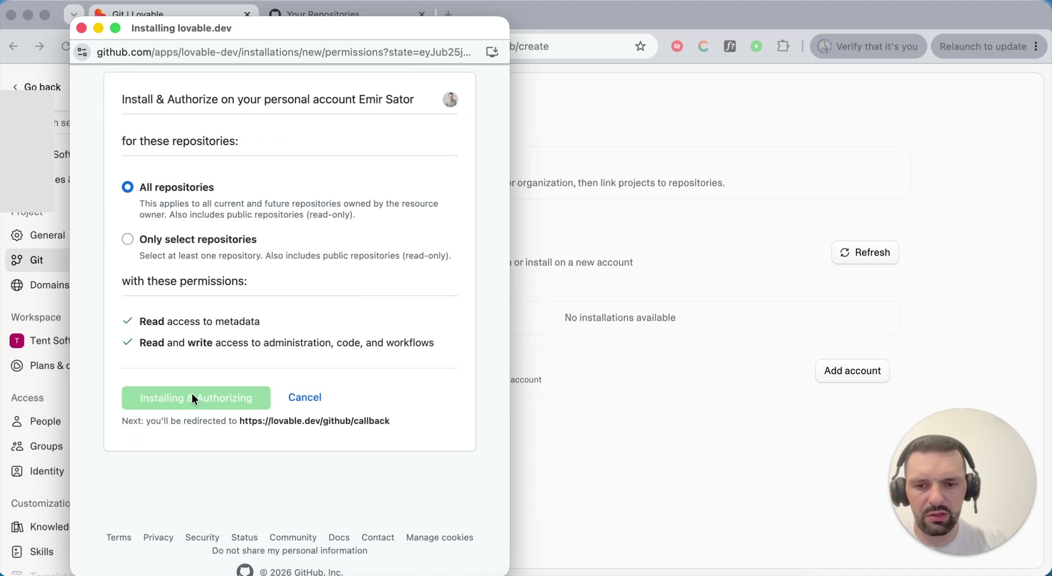Switch to the Your Repositories browser tab
Image resolution: width=1052 pixels, height=576 pixels.
tap(347, 13)
